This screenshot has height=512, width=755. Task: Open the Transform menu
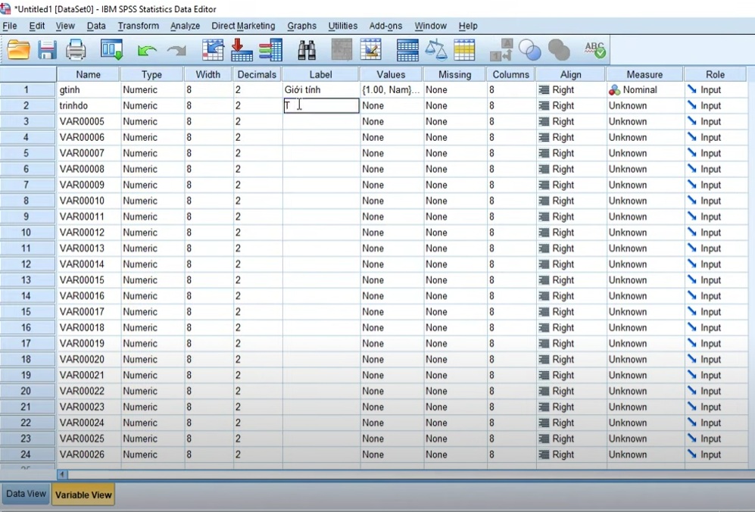pos(137,25)
